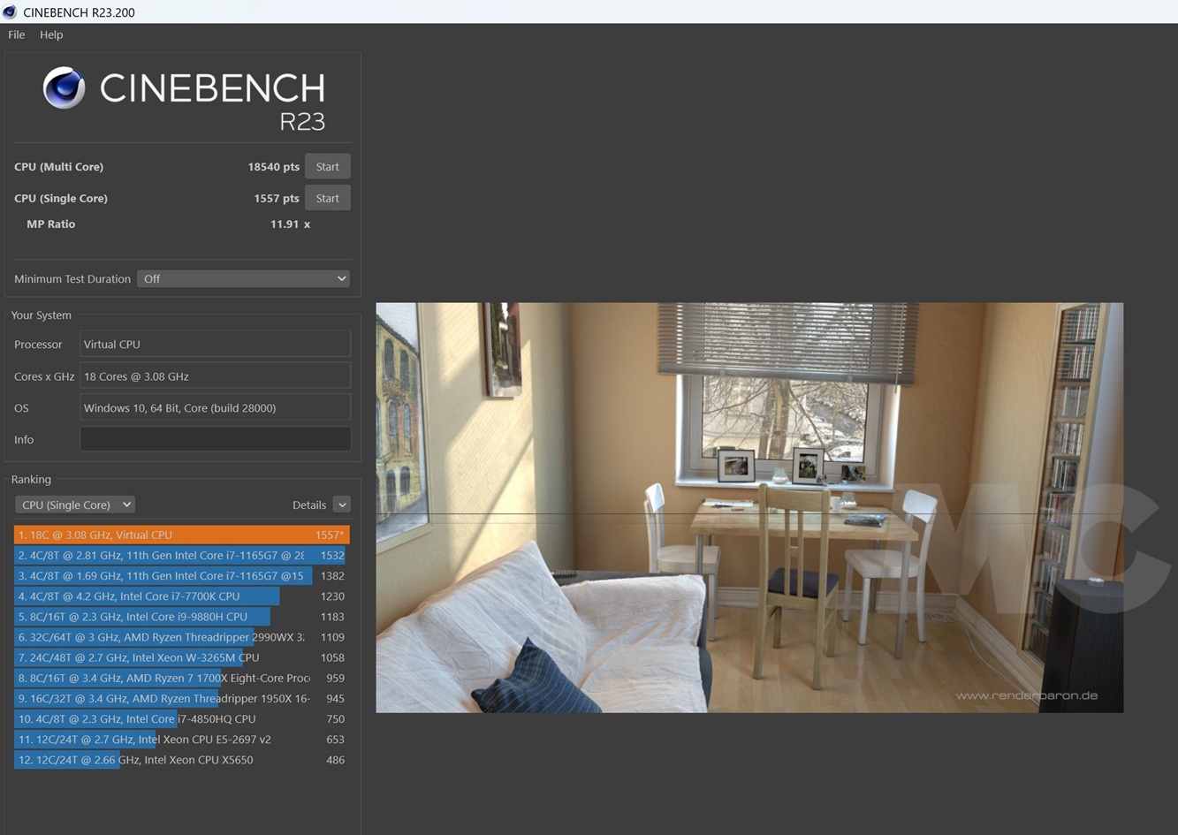This screenshot has height=835, width=1178.
Task: Select the Xeon CPU X5650 ranking row
Action: 181,759
